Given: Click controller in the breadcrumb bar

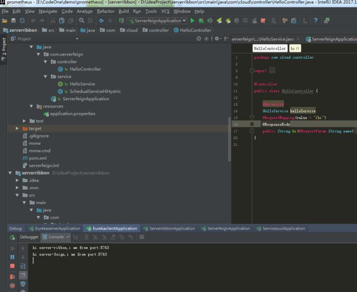Looking at the screenshot, I should click(x=156, y=30).
